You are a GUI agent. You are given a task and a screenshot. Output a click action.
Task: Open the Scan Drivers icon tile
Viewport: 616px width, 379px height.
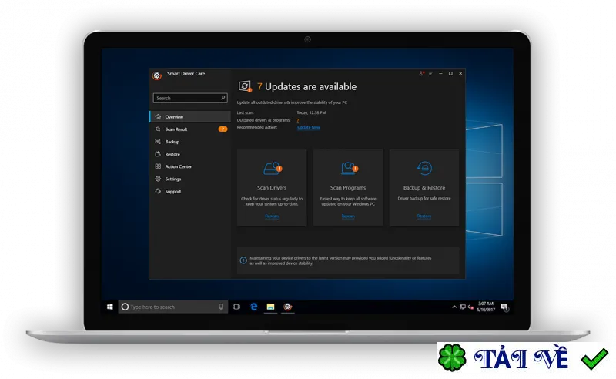click(273, 168)
